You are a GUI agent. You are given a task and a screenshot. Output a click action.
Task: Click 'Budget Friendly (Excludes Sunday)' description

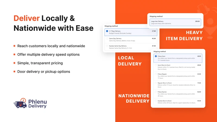(120, 33)
